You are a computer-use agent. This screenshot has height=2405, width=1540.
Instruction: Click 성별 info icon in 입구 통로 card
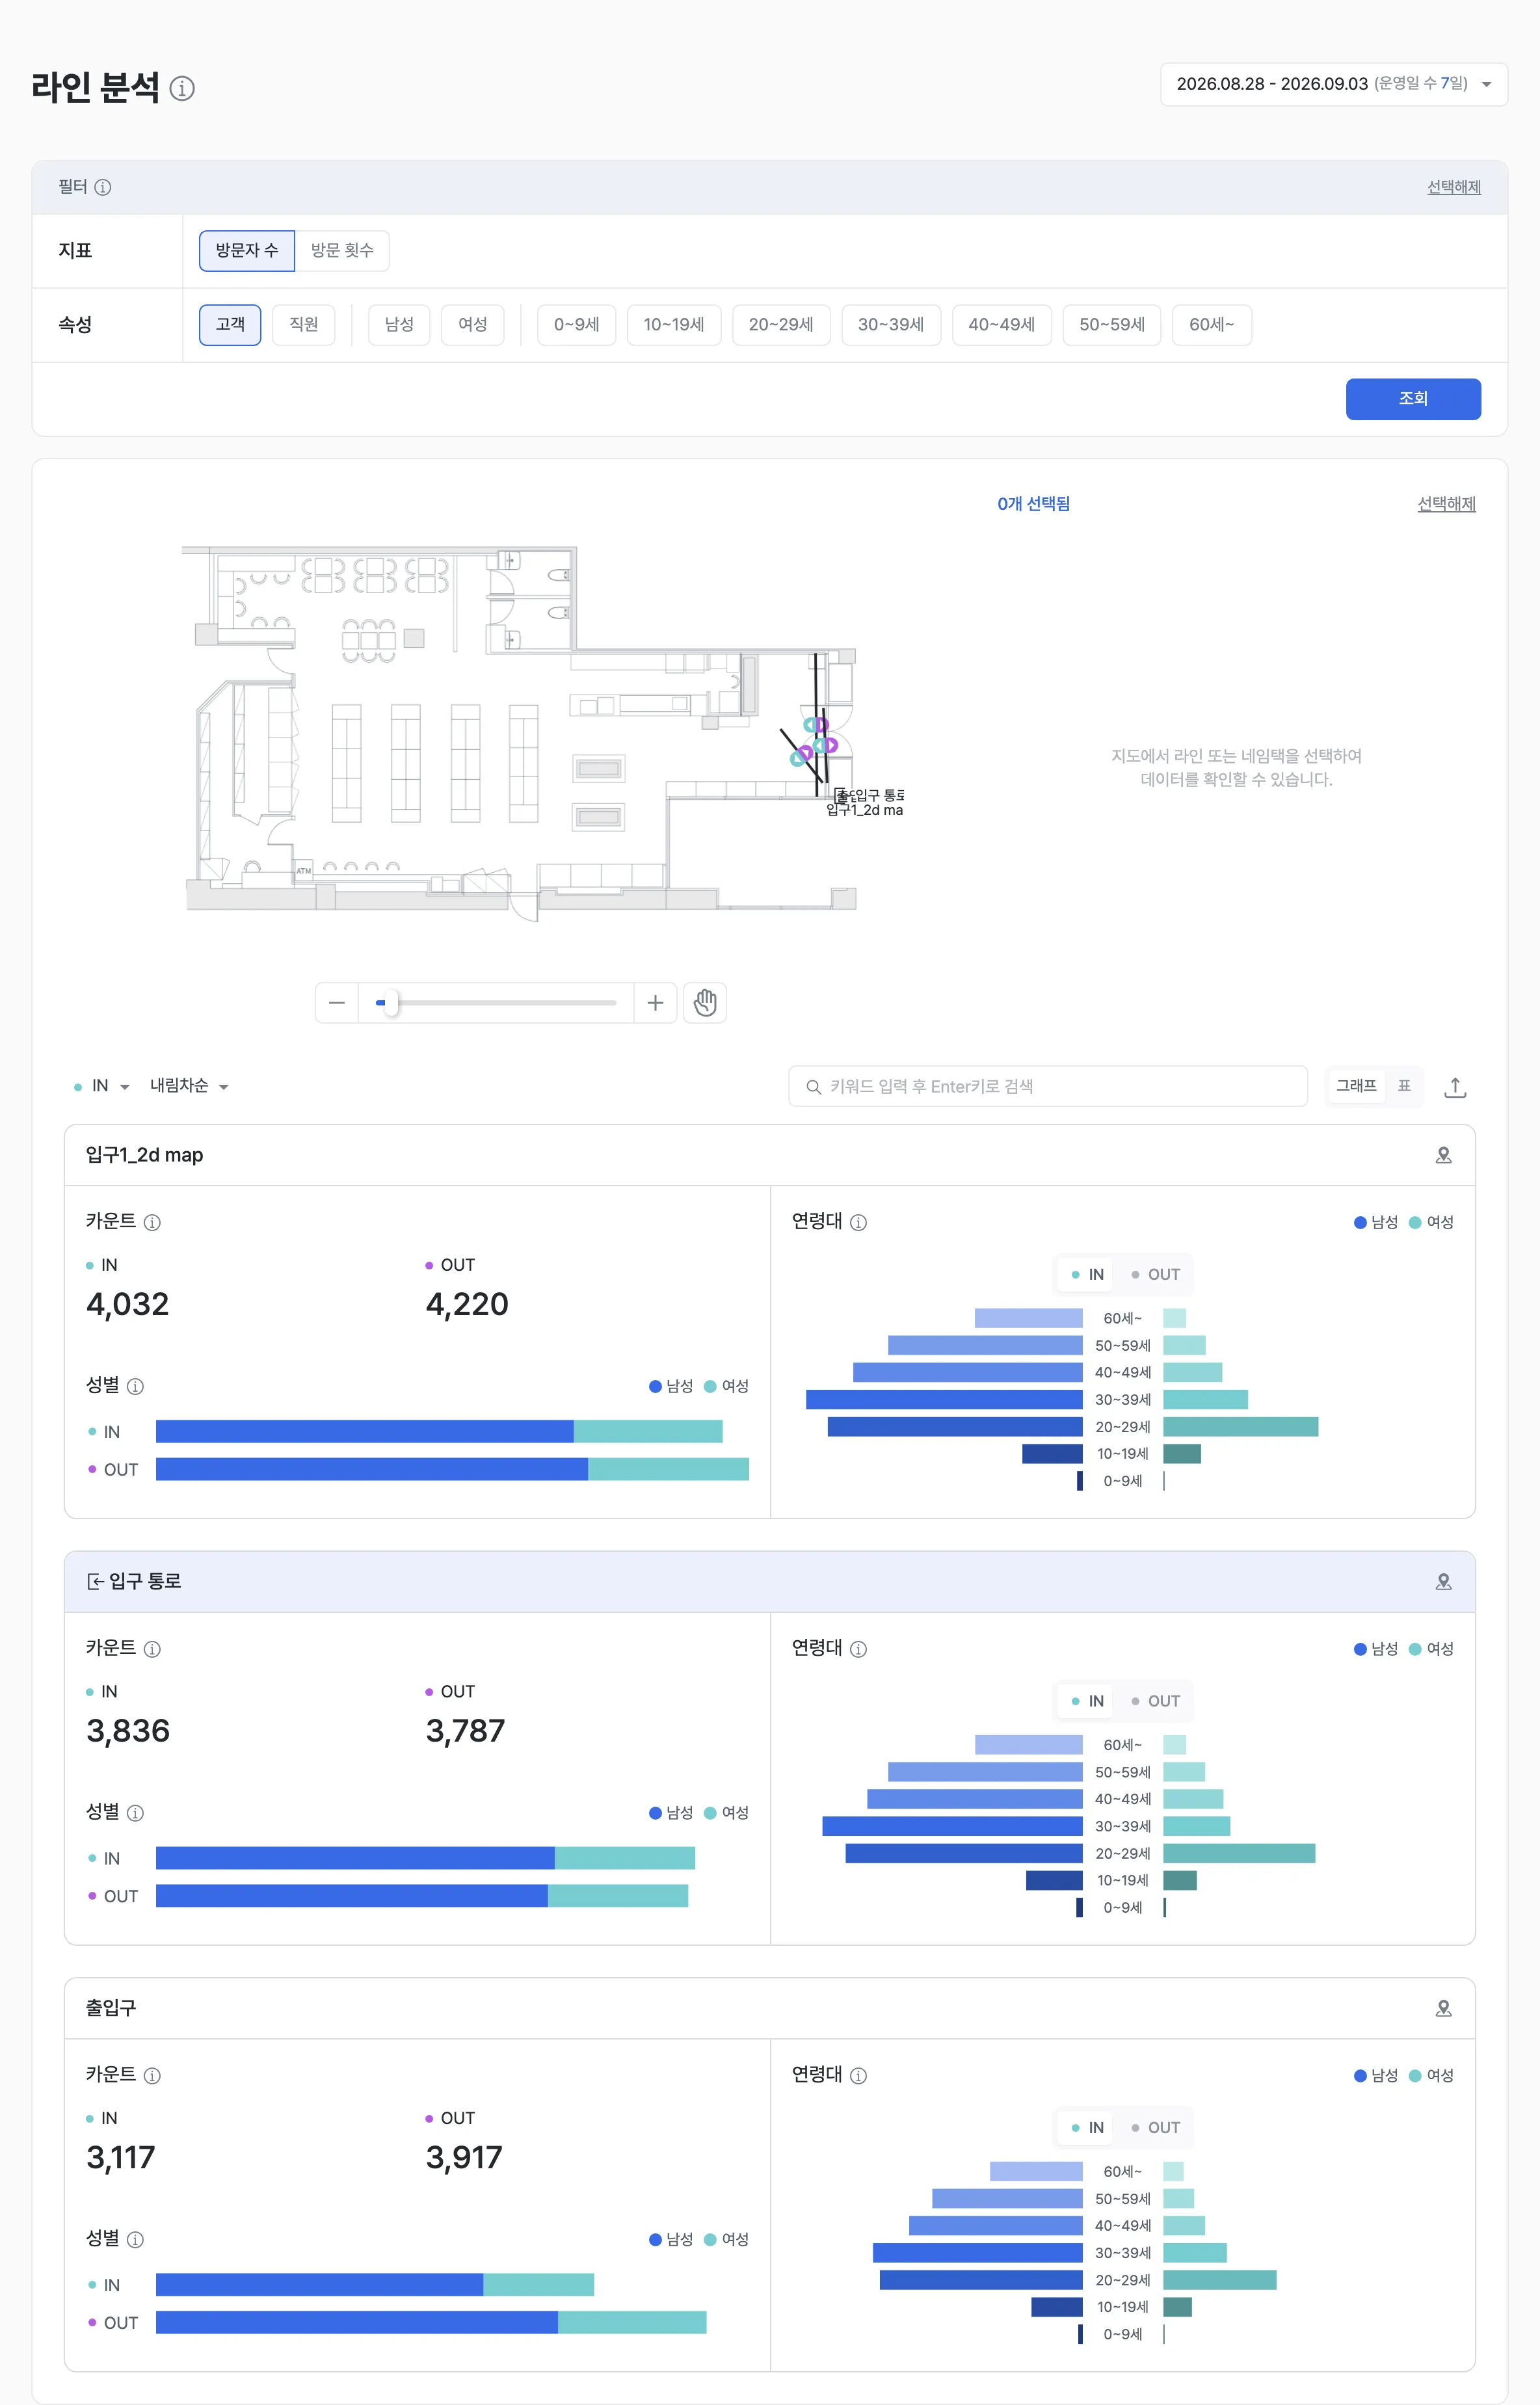(x=135, y=1813)
